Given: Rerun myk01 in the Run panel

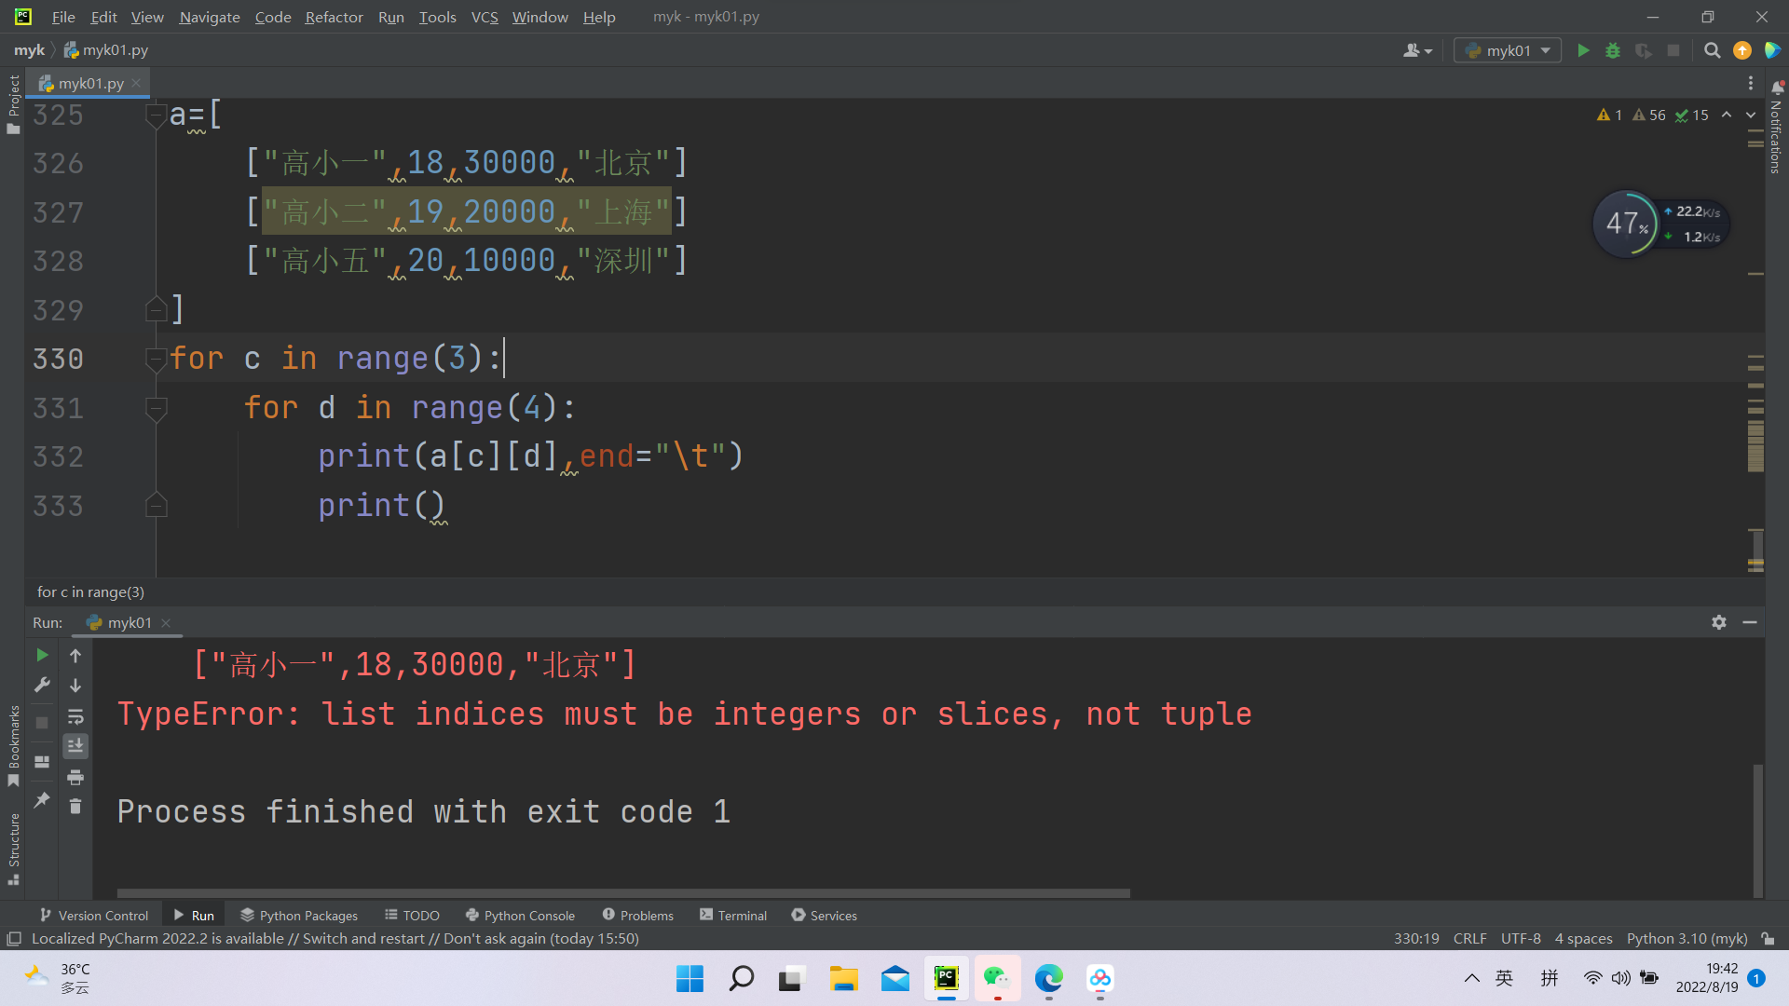Looking at the screenshot, I should [42, 656].
